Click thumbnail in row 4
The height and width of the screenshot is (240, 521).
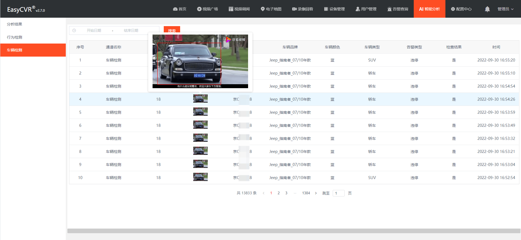pyautogui.click(x=200, y=99)
